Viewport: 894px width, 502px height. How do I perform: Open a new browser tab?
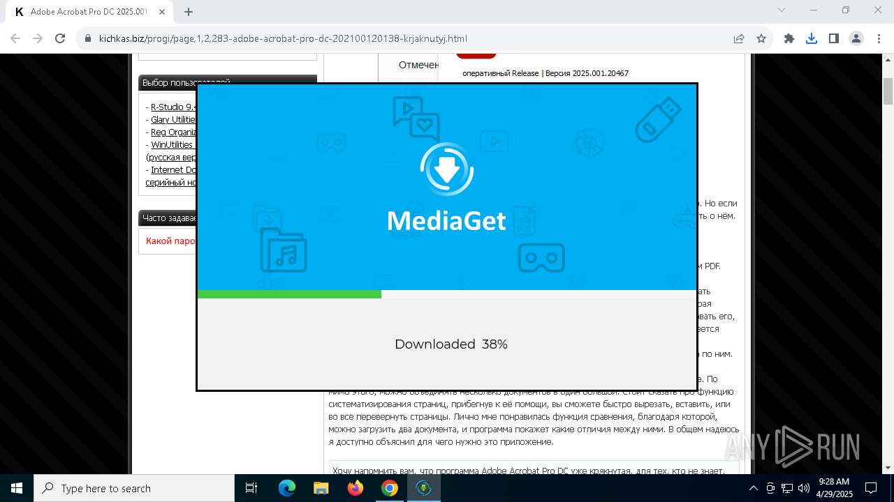pyautogui.click(x=189, y=11)
